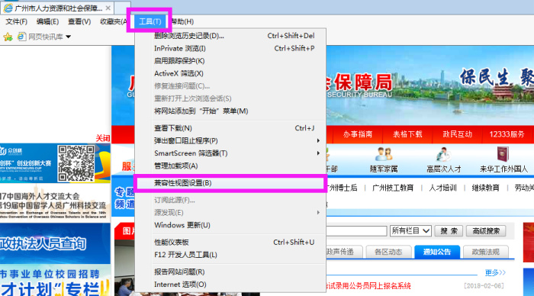Open 文件(F) menu

pyautogui.click(x=16, y=21)
